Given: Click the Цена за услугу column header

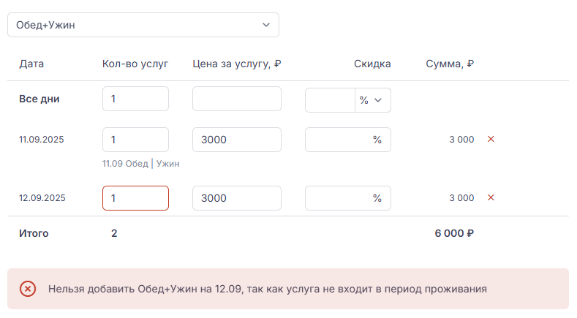Looking at the screenshot, I should point(237,64).
